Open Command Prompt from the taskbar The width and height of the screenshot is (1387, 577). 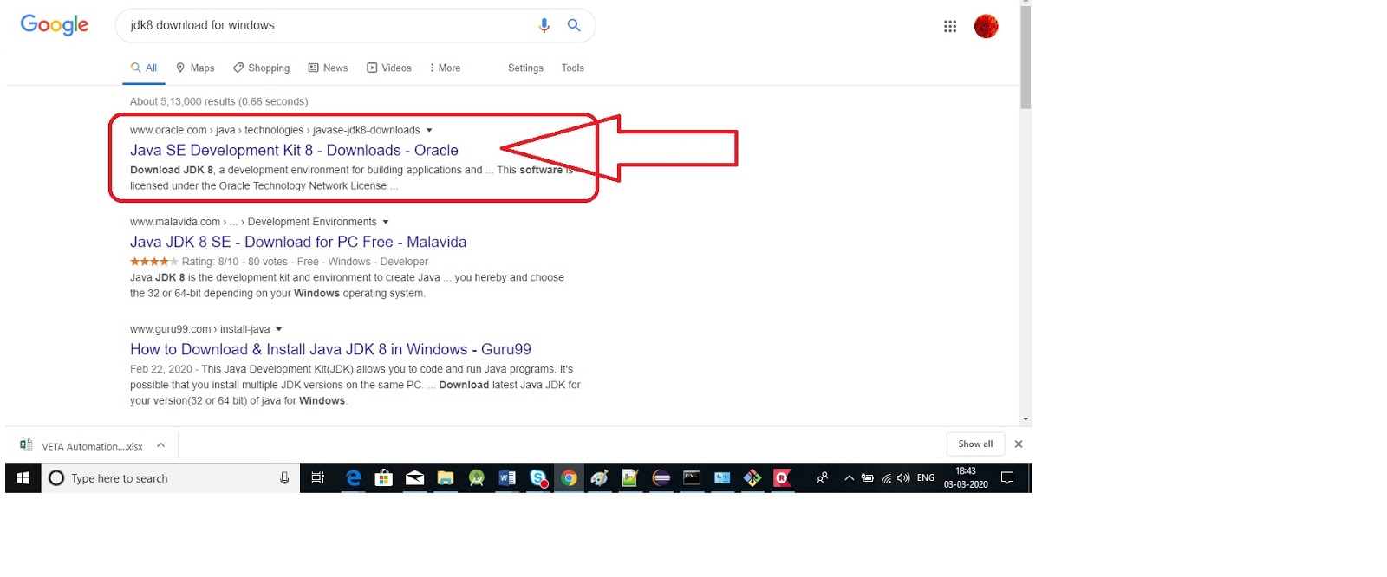(x=692, y=478)
